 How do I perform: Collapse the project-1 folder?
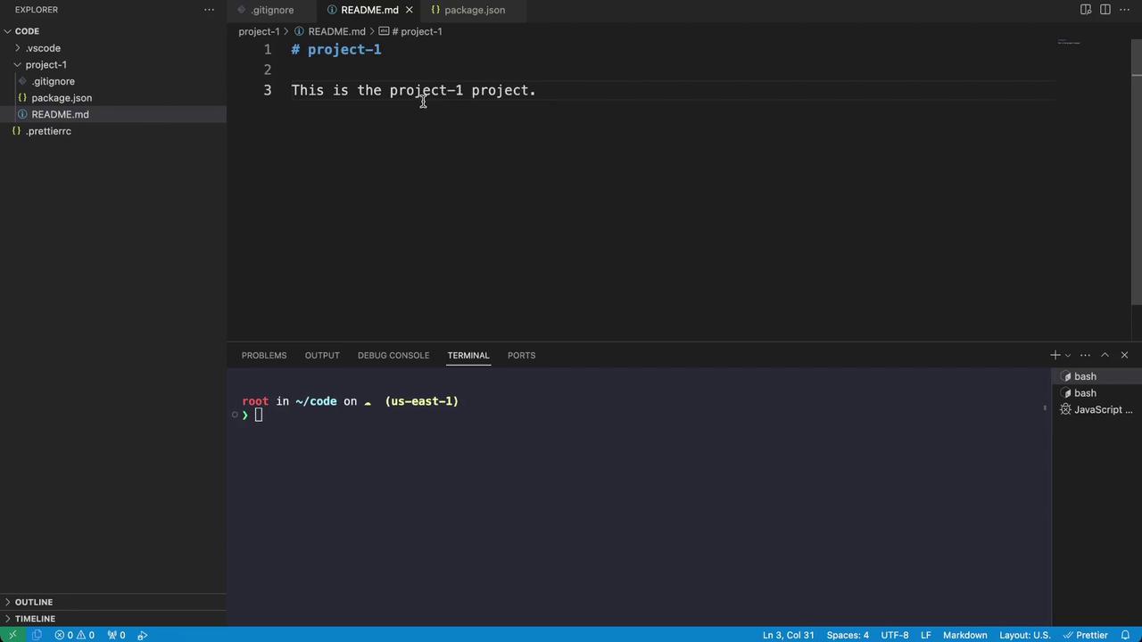click(46, 64)
